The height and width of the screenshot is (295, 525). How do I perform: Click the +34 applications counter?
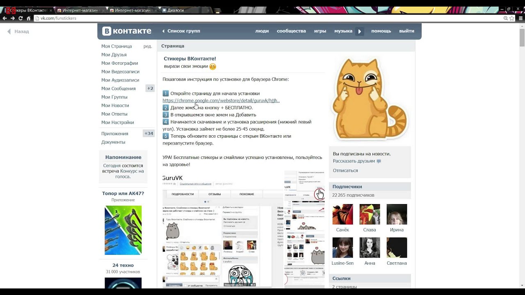coord(148,134)
